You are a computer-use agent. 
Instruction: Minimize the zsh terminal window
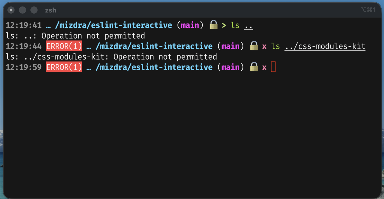pos(22,10)
